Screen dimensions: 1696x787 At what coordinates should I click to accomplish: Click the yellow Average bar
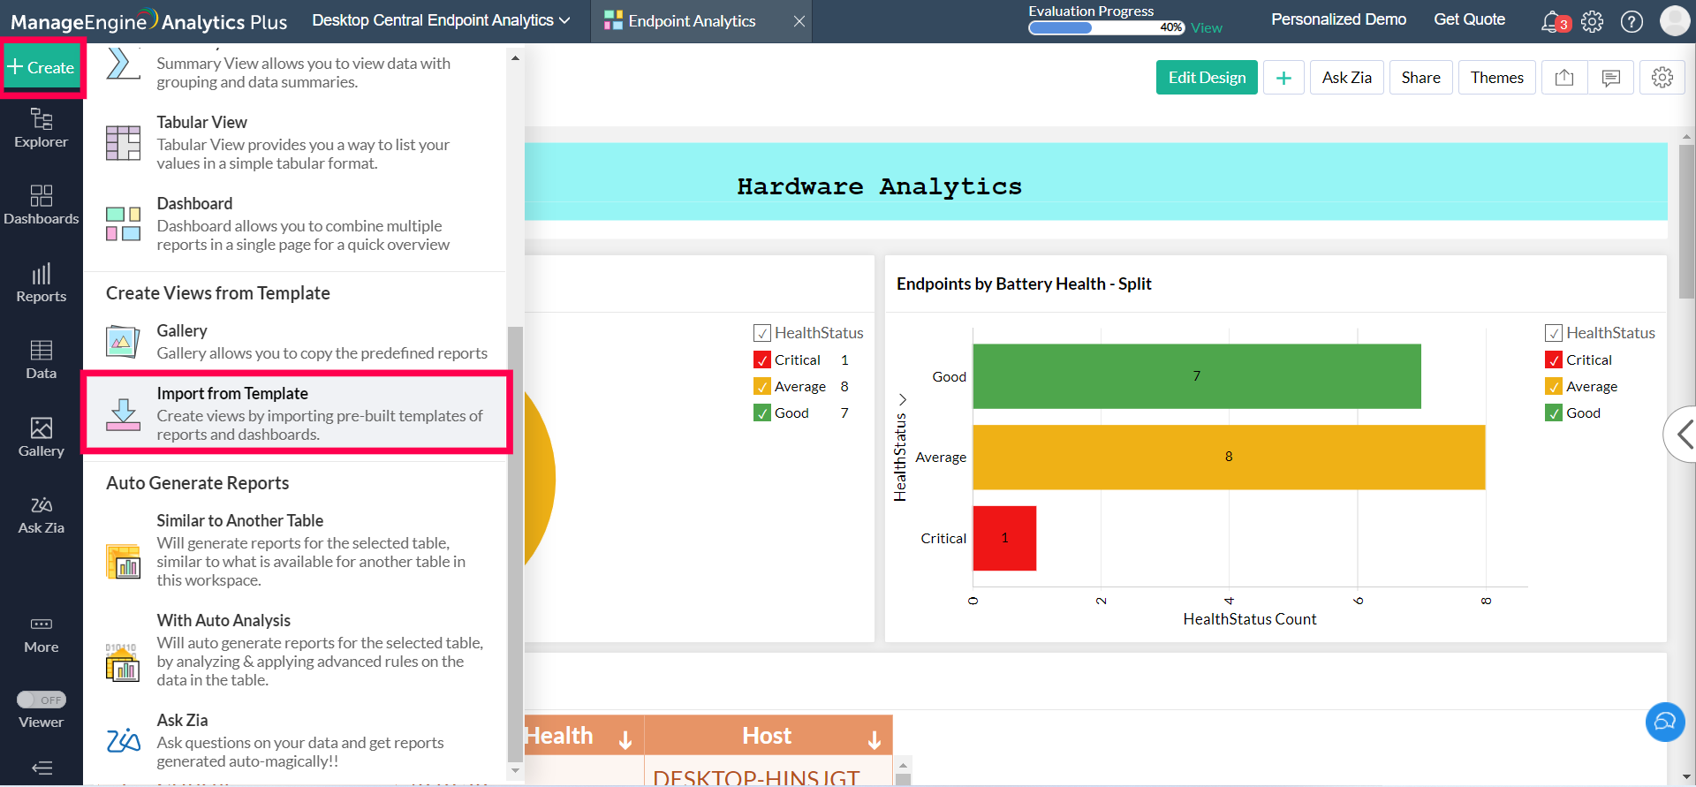point(1229,458)
